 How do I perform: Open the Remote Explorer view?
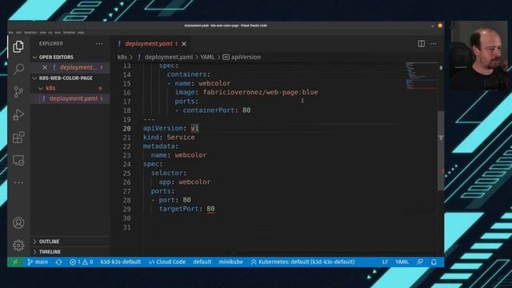point(18,160)
